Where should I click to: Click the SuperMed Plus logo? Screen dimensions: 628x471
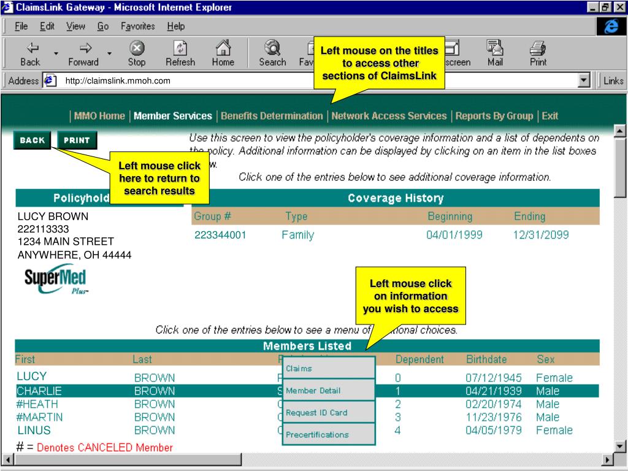point(55,279)
